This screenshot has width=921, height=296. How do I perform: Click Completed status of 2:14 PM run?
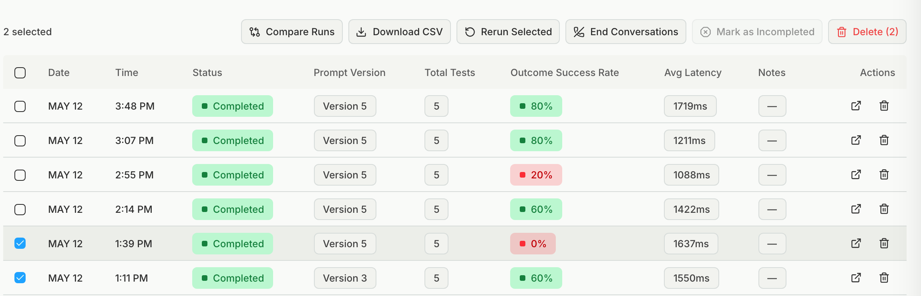233,209
